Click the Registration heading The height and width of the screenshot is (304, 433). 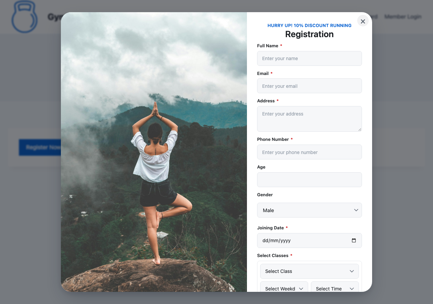coord(309,34)
